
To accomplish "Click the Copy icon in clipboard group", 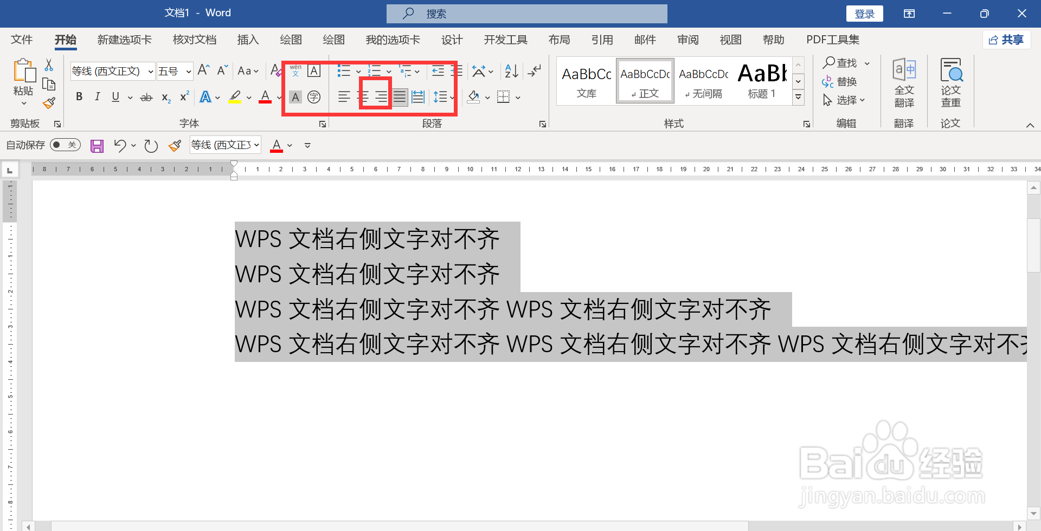I will [49, 84].
